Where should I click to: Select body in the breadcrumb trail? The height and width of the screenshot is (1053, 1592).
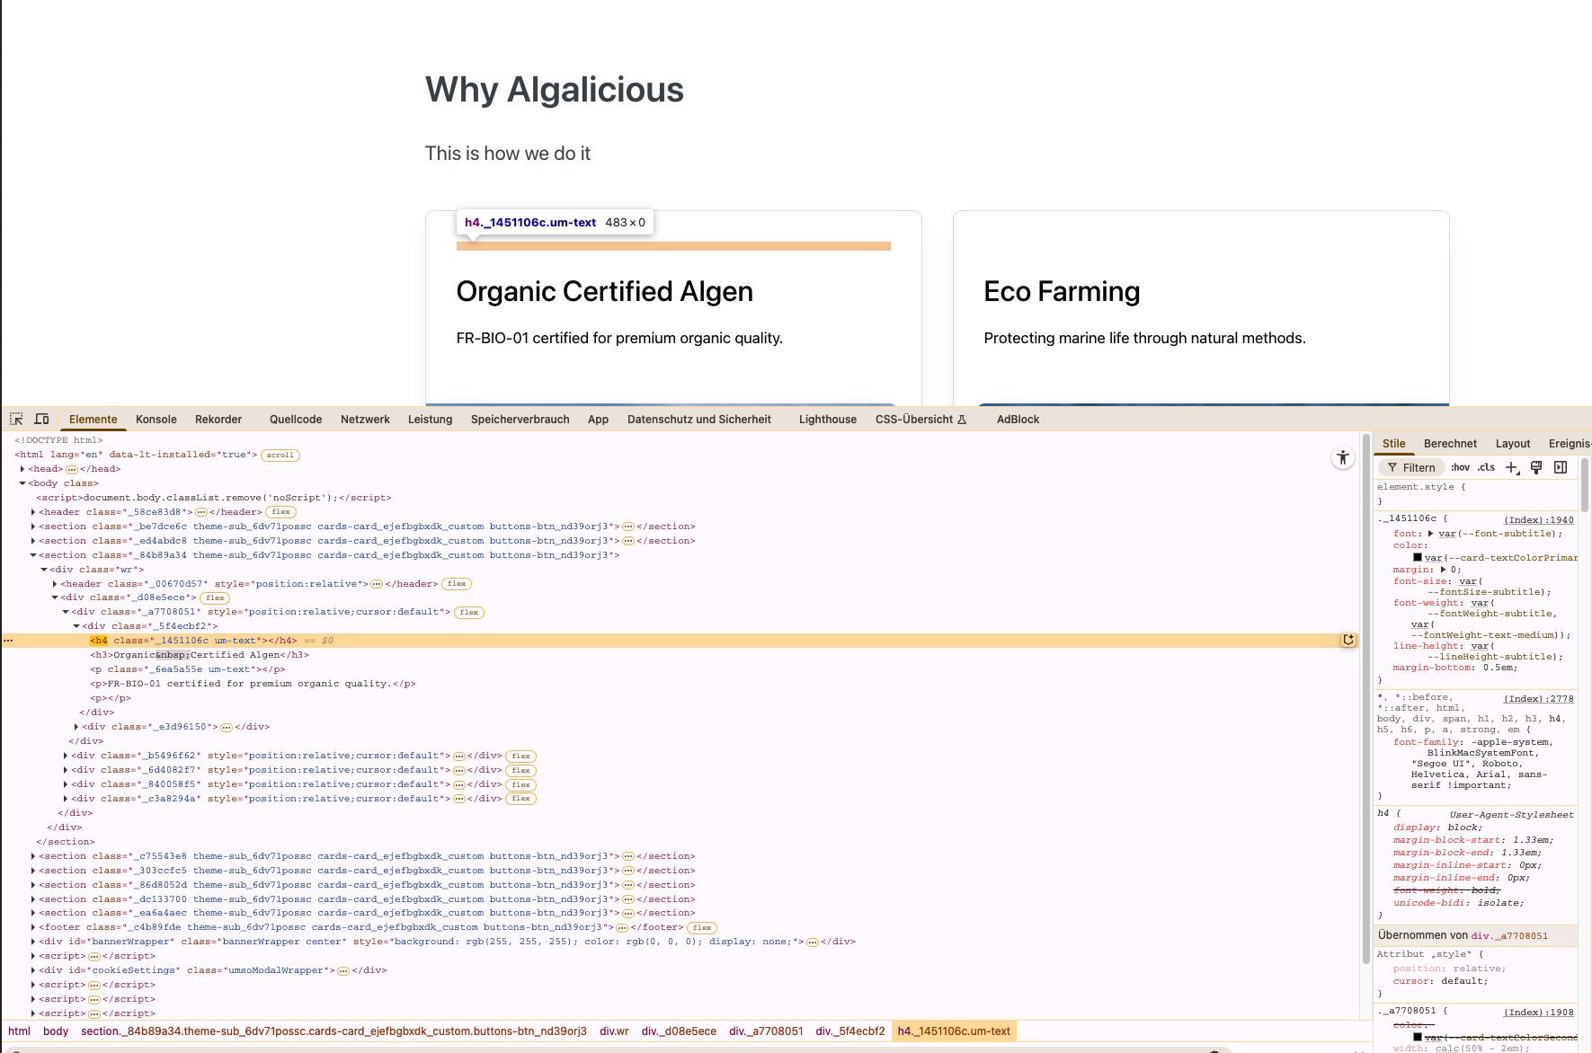point(56,1031)
